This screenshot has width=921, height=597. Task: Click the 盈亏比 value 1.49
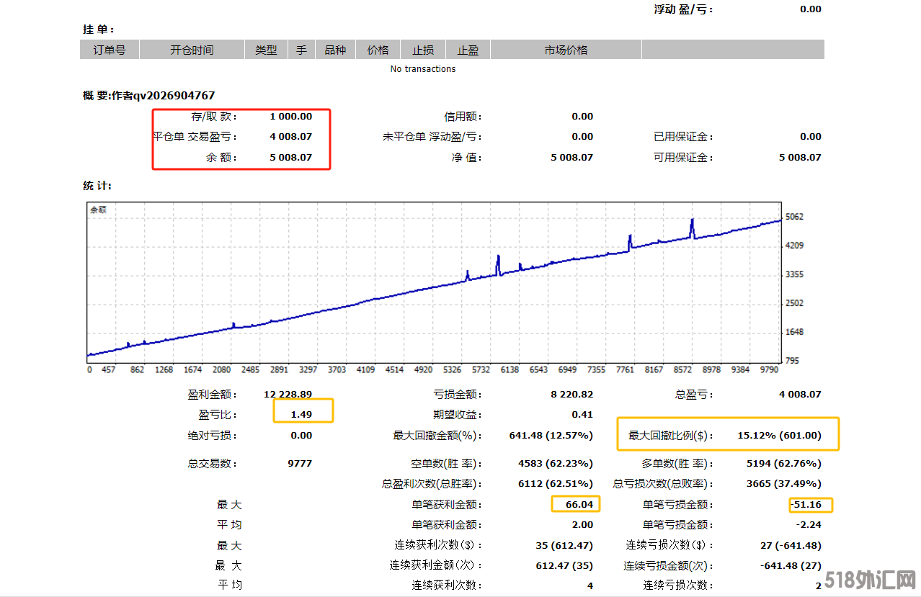click(301, 415)
